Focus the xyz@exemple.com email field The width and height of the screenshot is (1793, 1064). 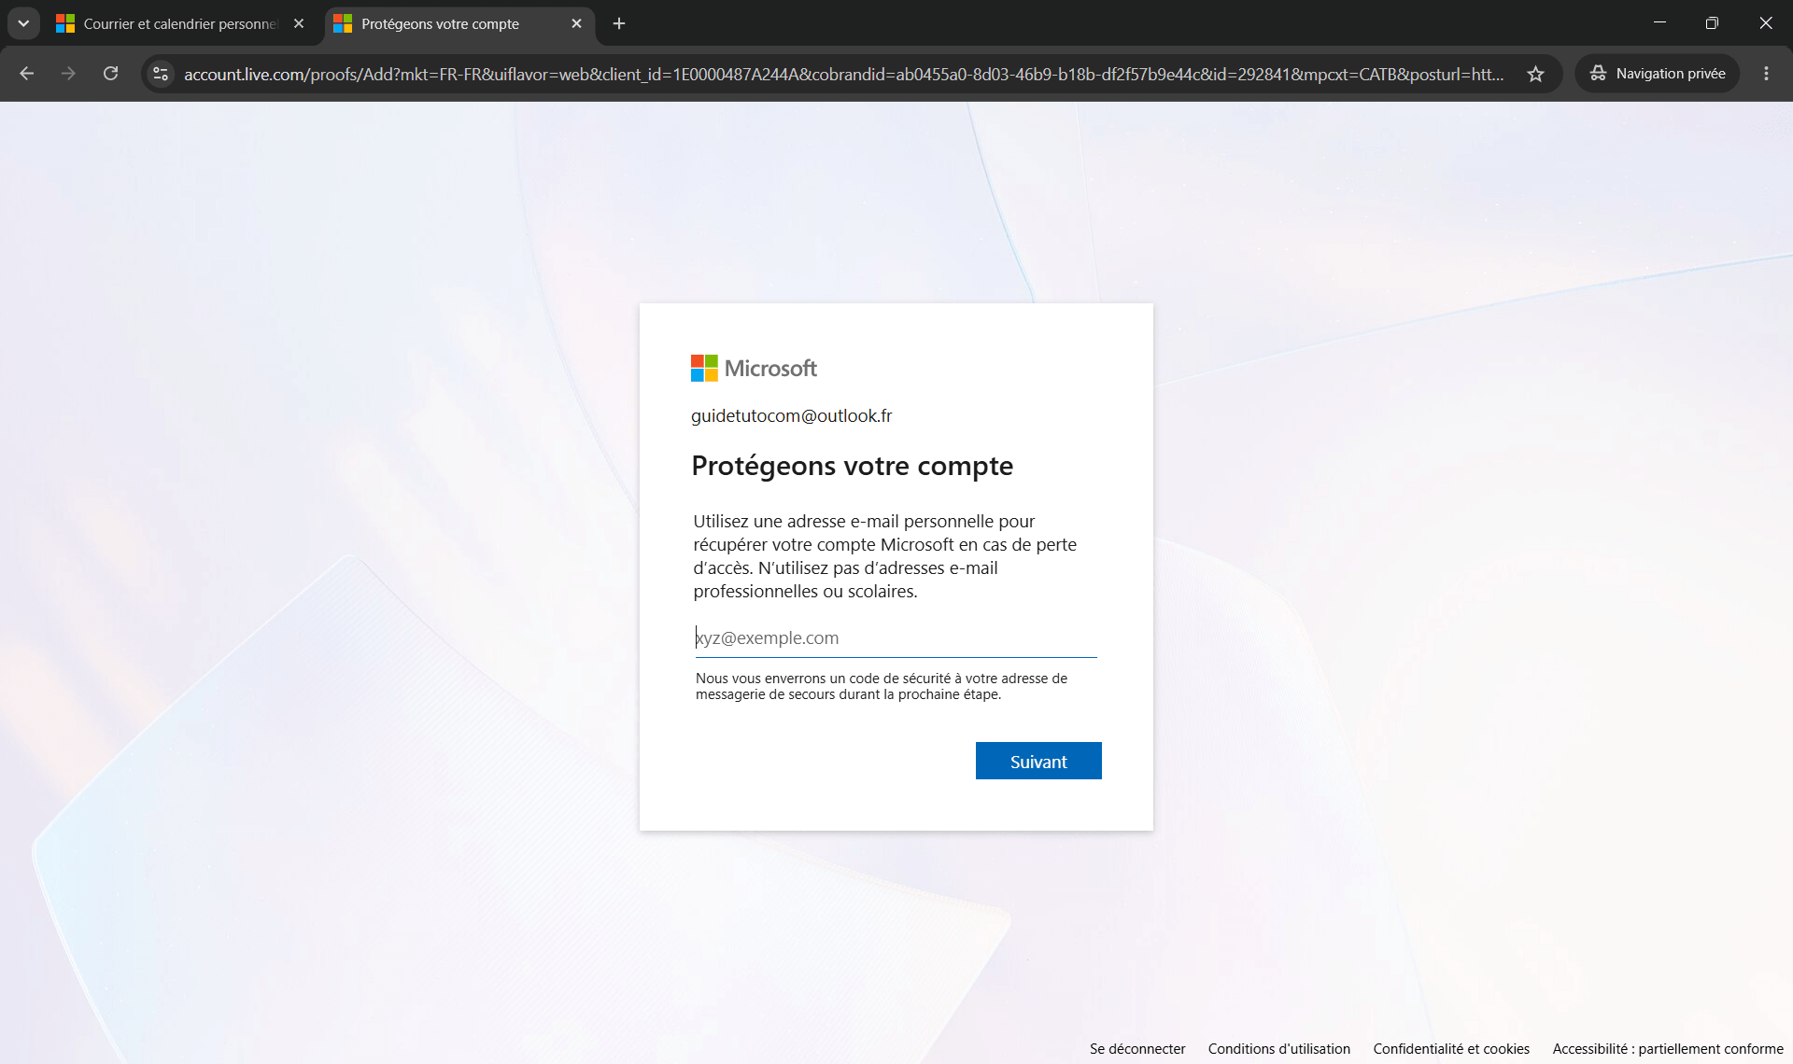(896, 638)
